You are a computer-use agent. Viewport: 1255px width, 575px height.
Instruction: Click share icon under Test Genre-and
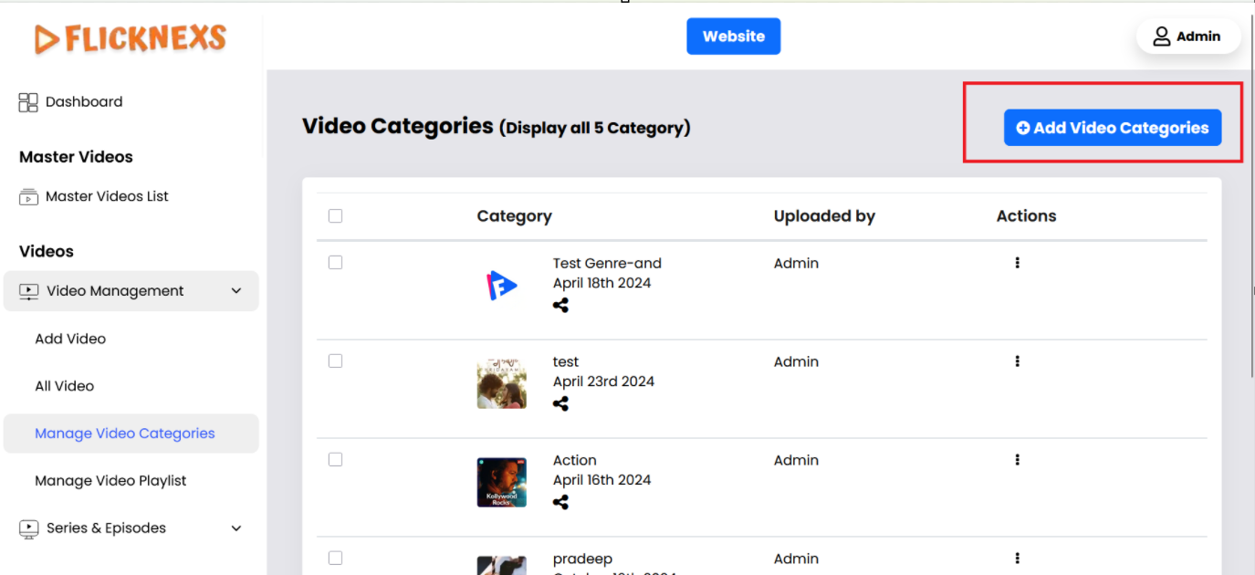tap(560, 306)
